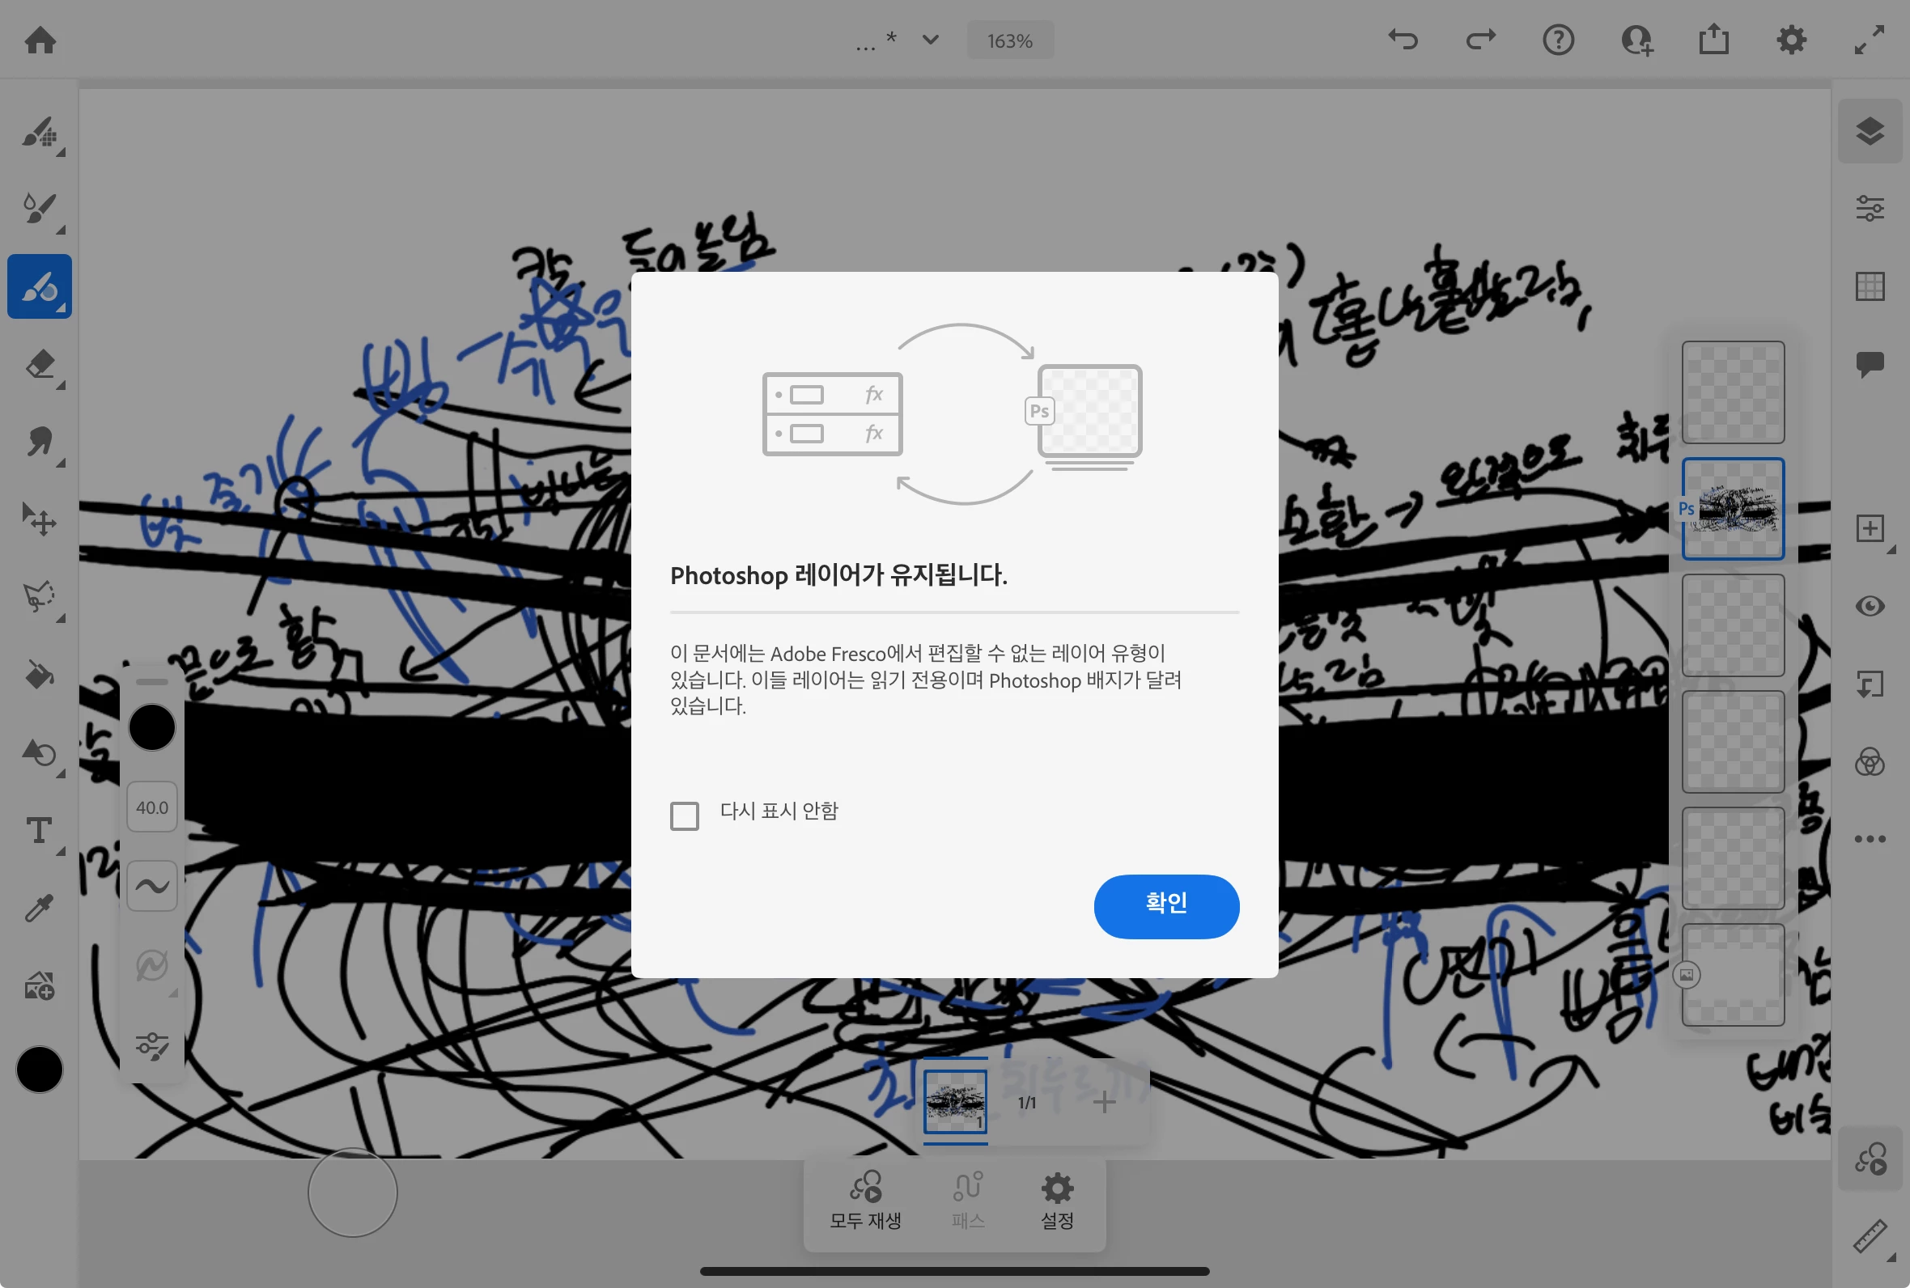Select the Paint bucket fill tool
Image resolution: width=1910 pixels, height=1288 pixels.
(39, 675)
